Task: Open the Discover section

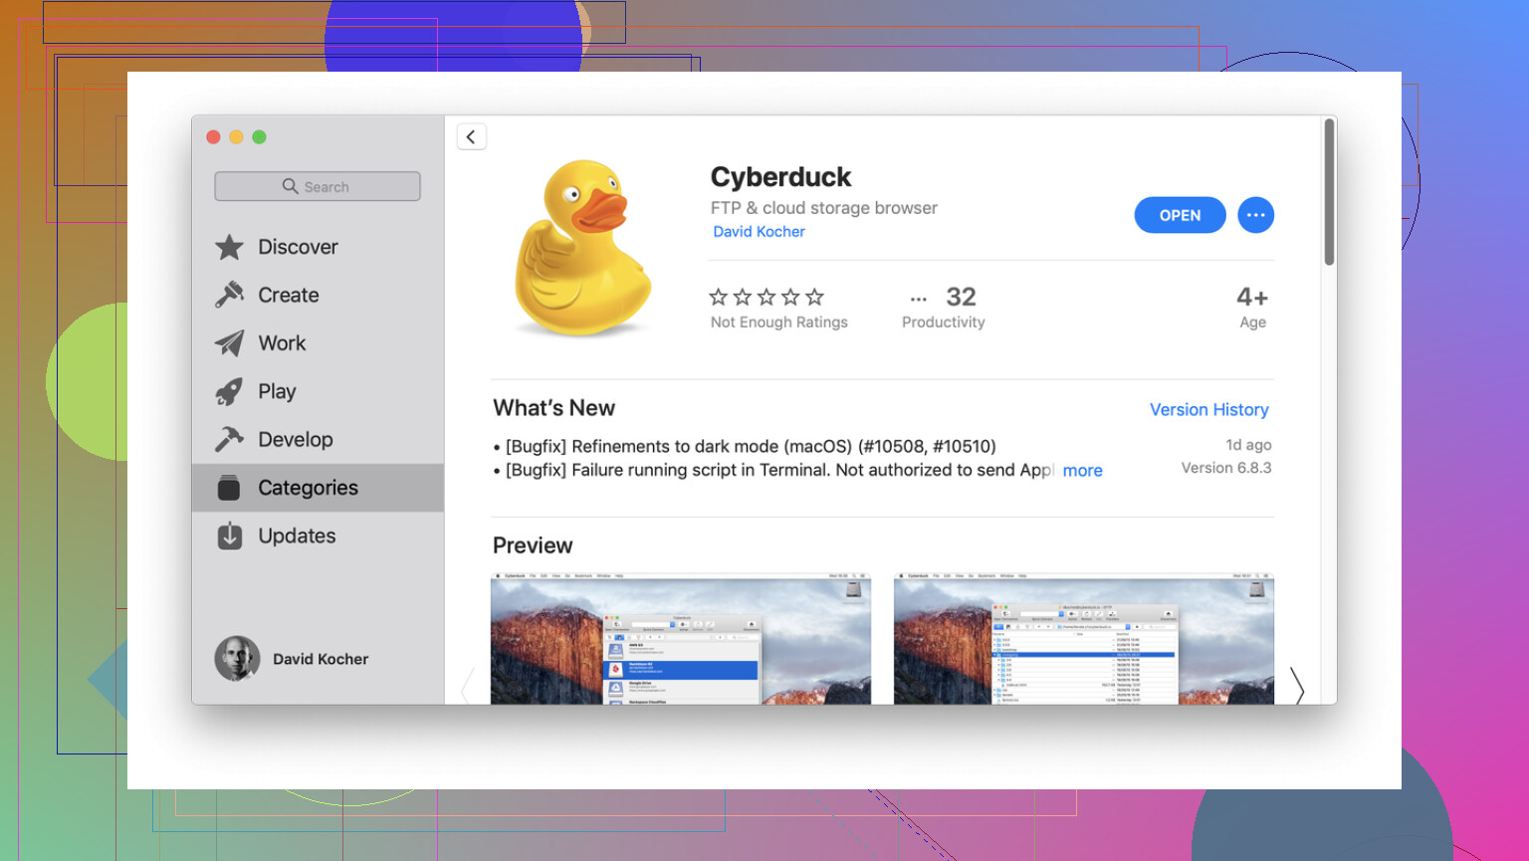Action: click(x=319, y=247)
